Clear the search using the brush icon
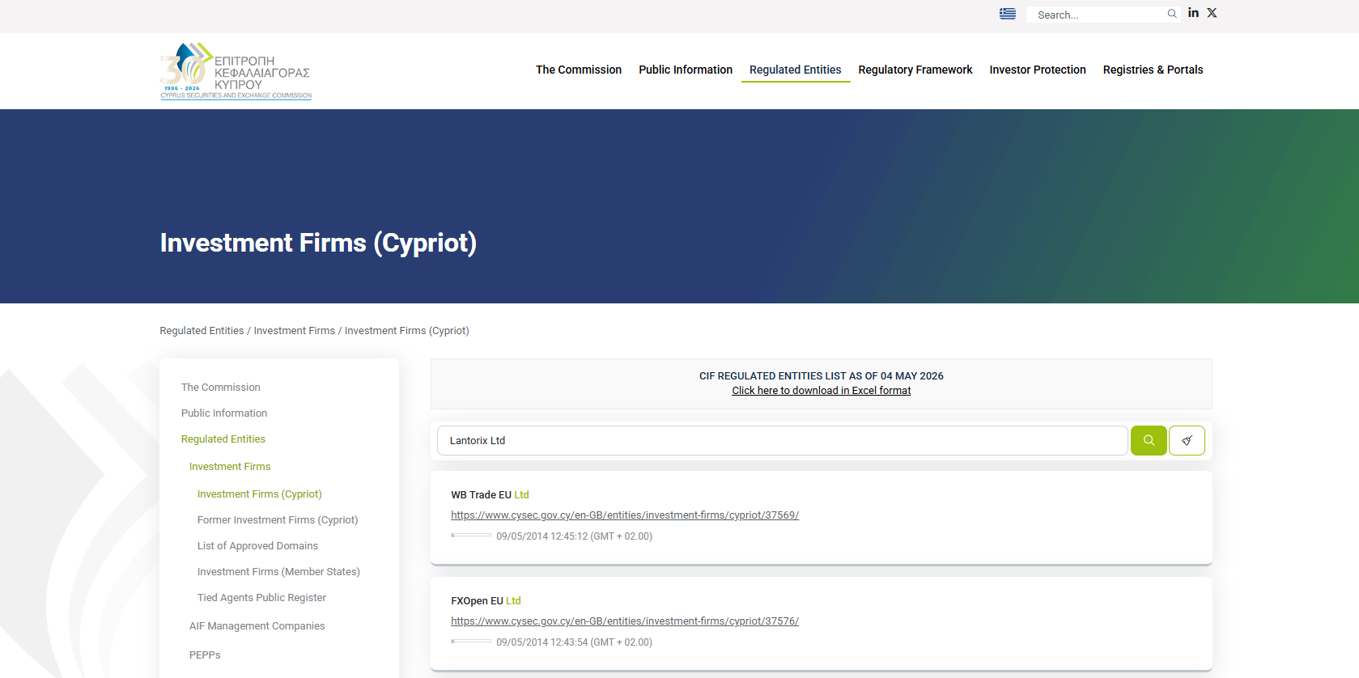Viewport: 1359px width, 678px height. click(1187, 441)
